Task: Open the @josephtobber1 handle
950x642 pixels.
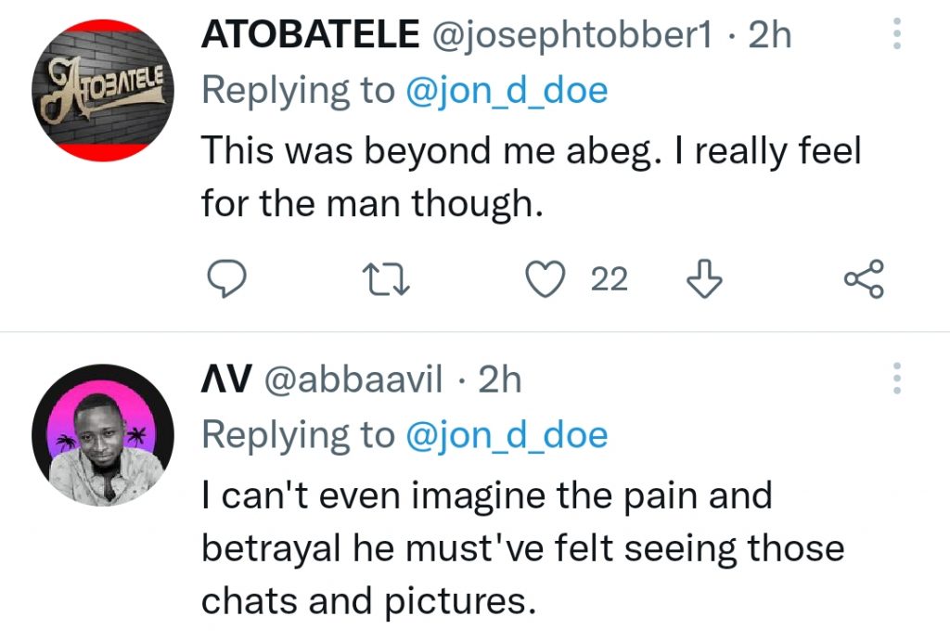Action: [573, 35]
